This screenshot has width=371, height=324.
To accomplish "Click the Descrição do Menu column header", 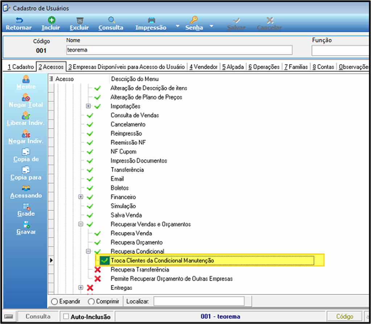I will tap(135, 79).
